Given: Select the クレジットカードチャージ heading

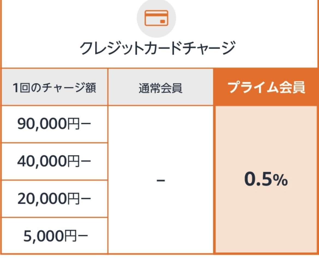Looking at the screenshot, I should (x=158, y=48).
